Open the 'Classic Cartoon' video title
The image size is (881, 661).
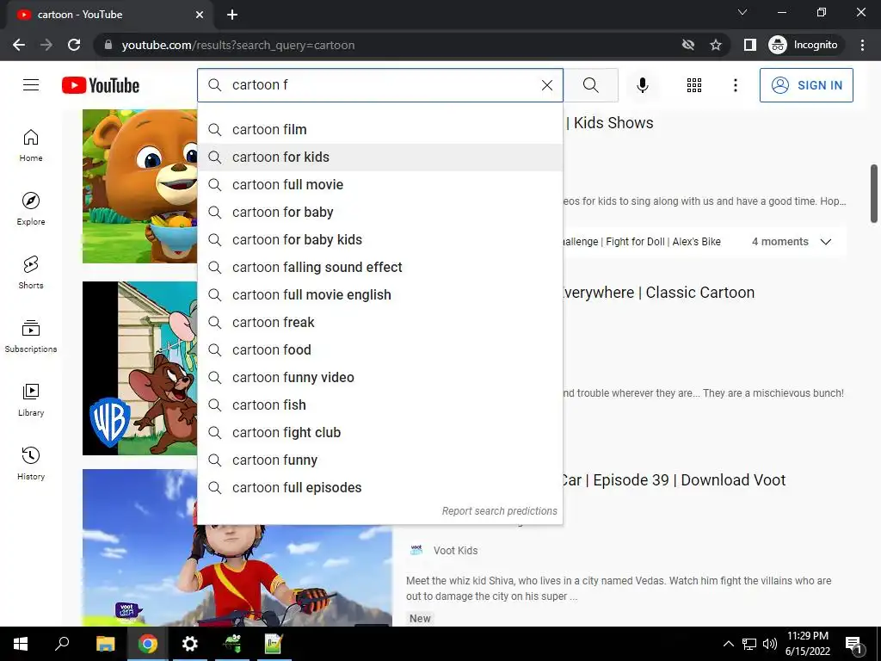pos(658,293)
